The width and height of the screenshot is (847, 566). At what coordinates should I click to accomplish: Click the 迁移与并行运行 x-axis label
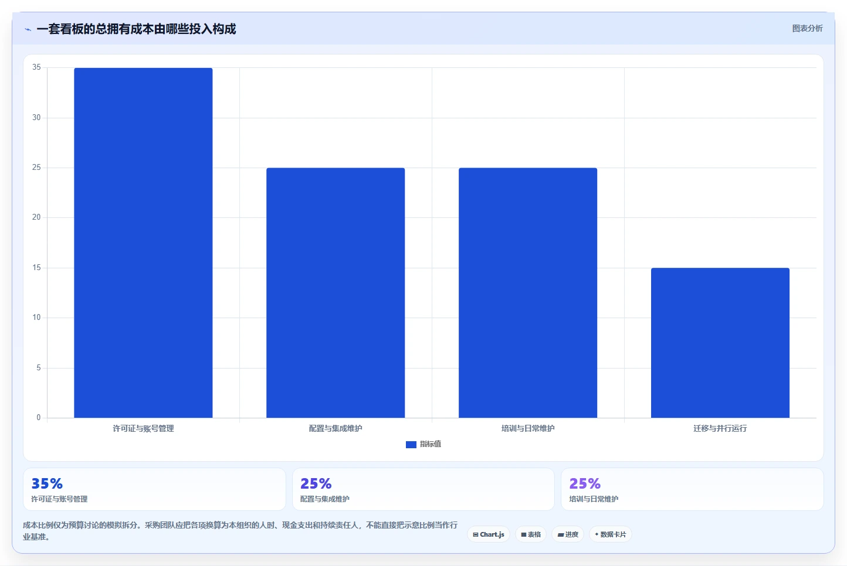(720, 428)
